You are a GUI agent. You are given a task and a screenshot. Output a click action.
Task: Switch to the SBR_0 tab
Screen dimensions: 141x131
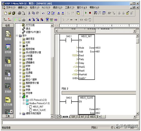(74, 117)
